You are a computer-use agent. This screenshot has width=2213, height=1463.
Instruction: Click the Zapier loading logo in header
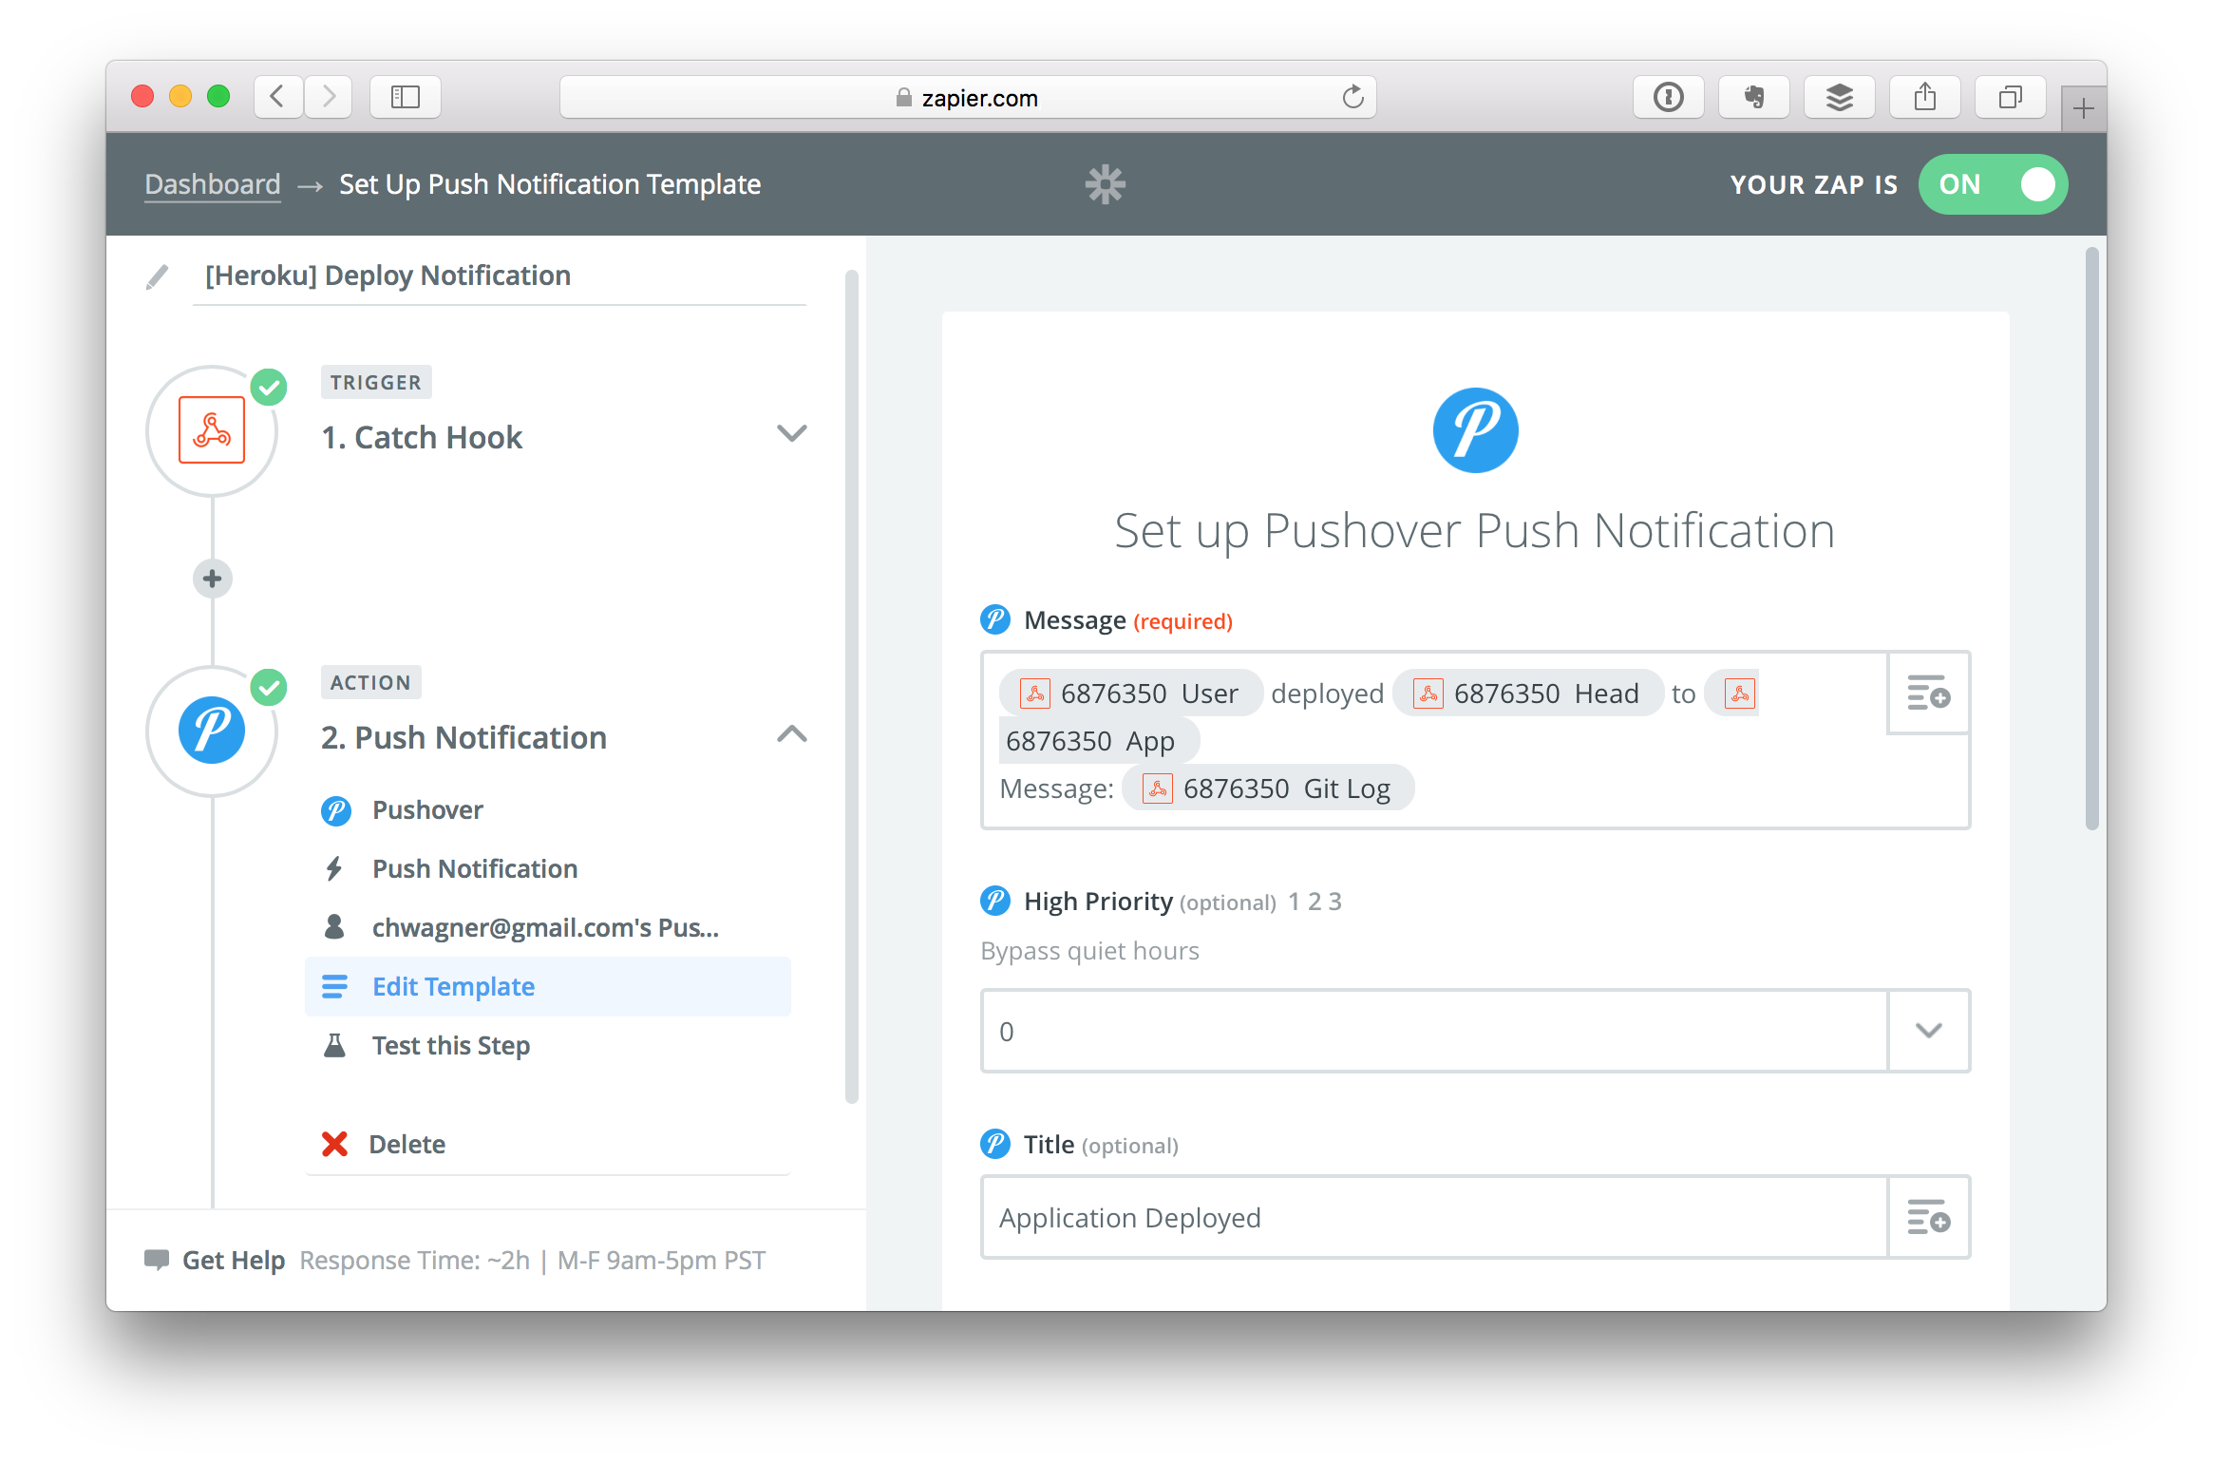[x=1105, y=184]
